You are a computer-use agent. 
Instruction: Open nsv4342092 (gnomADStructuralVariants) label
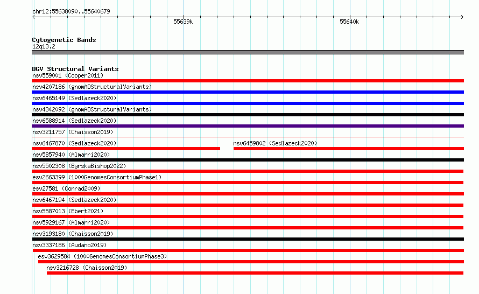[x=92, y=109]
